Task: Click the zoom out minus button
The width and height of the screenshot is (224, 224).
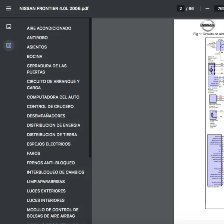Action: pos(207,9)
